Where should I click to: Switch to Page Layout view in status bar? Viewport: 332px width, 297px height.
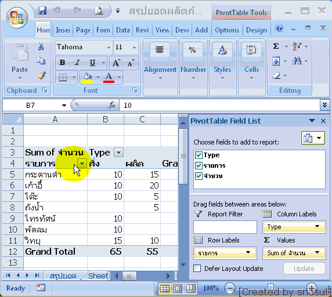click(x=178, y=288)
